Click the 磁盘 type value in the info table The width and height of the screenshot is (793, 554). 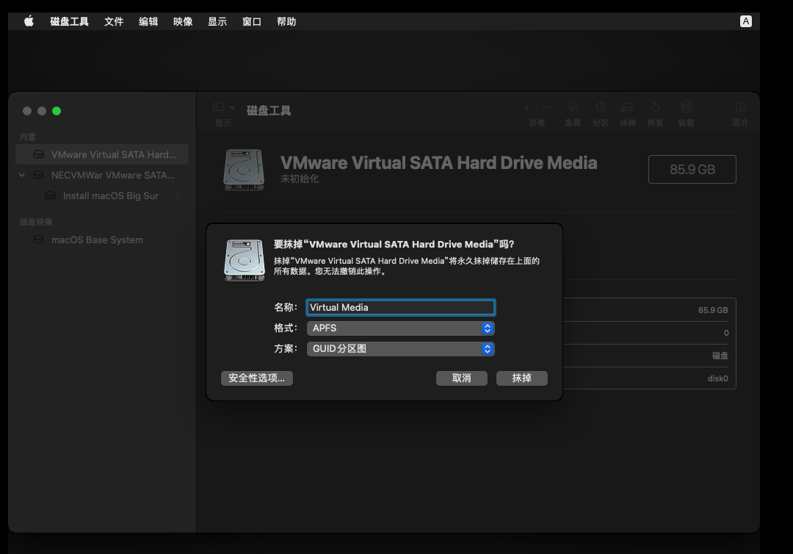(x=720, y=356)
